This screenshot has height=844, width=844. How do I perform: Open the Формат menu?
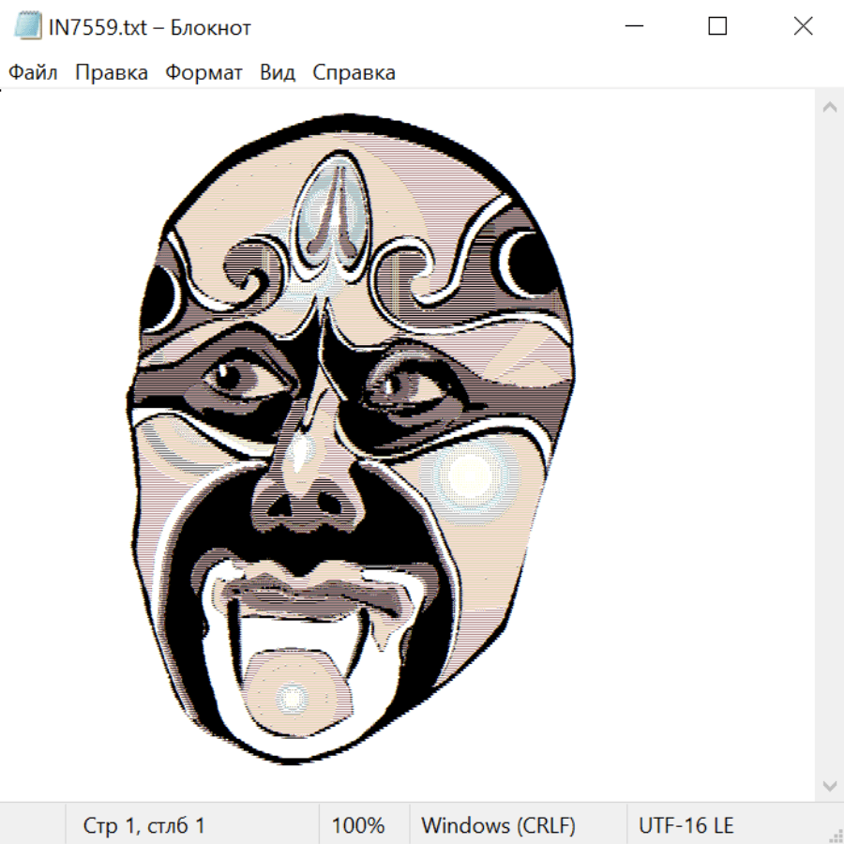[203, 73]
